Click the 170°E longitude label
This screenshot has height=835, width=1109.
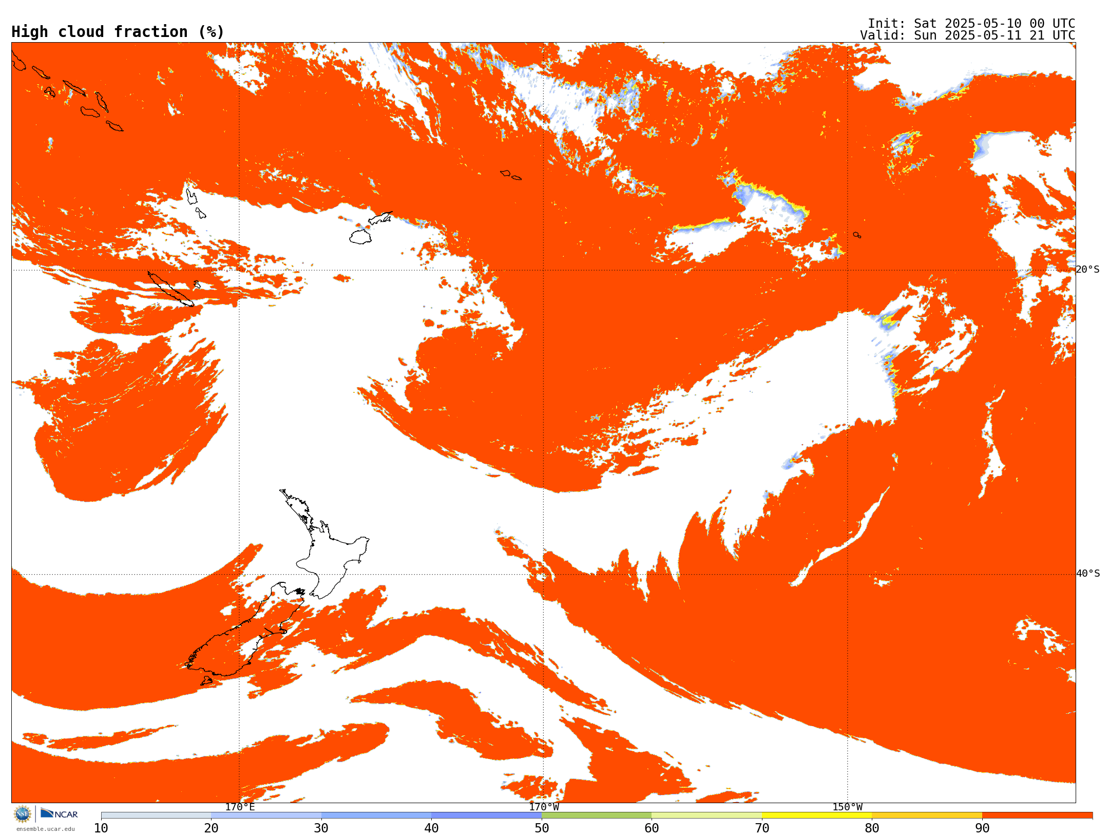(x=240, y=807)
